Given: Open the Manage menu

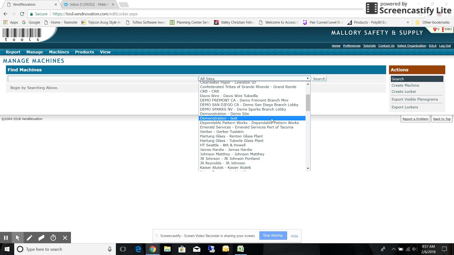Looking at the screenshot, I should click(35, 52).
